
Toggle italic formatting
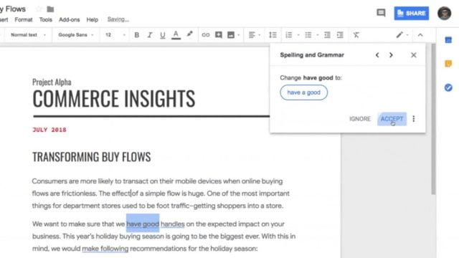[x=150, y=35]
